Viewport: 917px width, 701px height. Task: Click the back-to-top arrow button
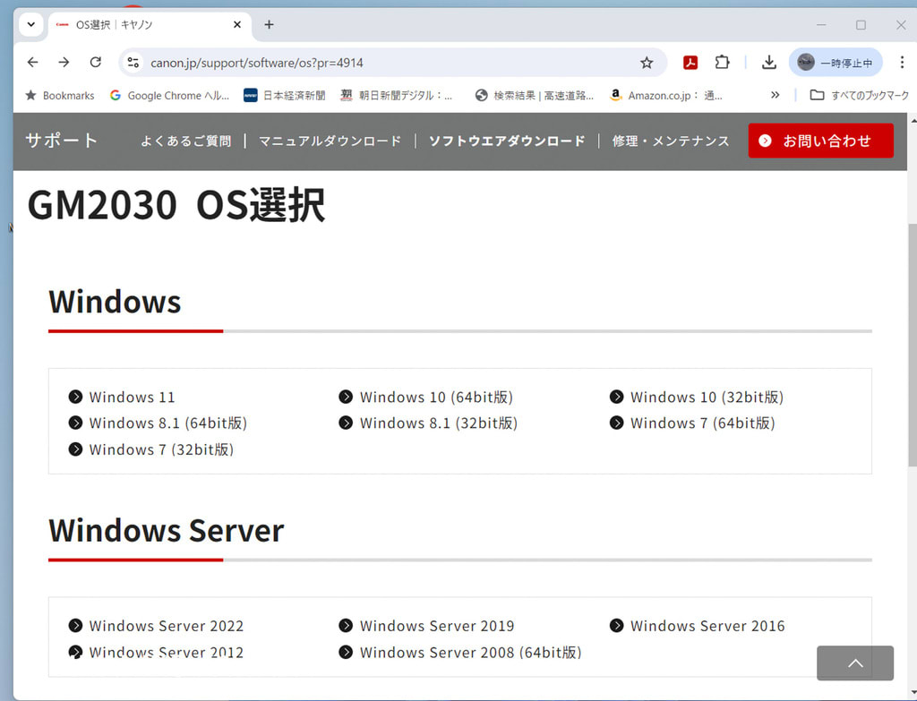pos(855,663)
